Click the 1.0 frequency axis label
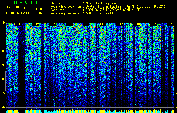Image resolution: width=177 pixels, height=113 pixels. pos(2,51)
